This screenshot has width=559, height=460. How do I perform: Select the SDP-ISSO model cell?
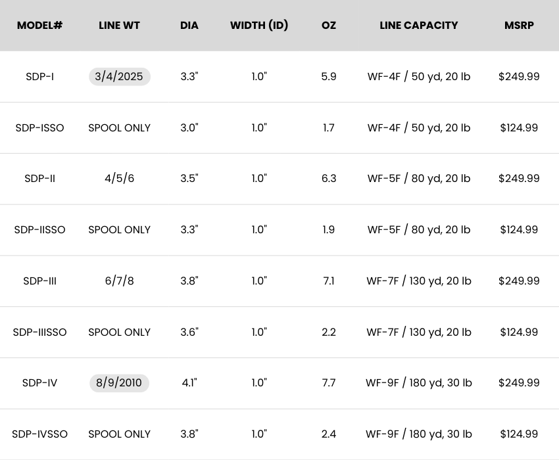39,127
